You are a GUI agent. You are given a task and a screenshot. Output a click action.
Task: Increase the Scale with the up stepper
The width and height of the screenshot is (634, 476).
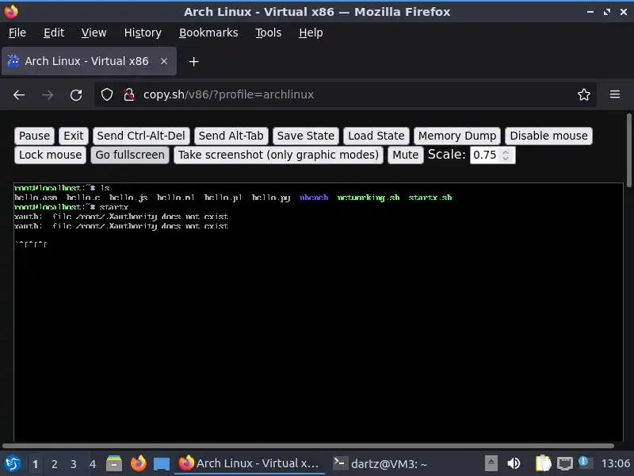506,152
